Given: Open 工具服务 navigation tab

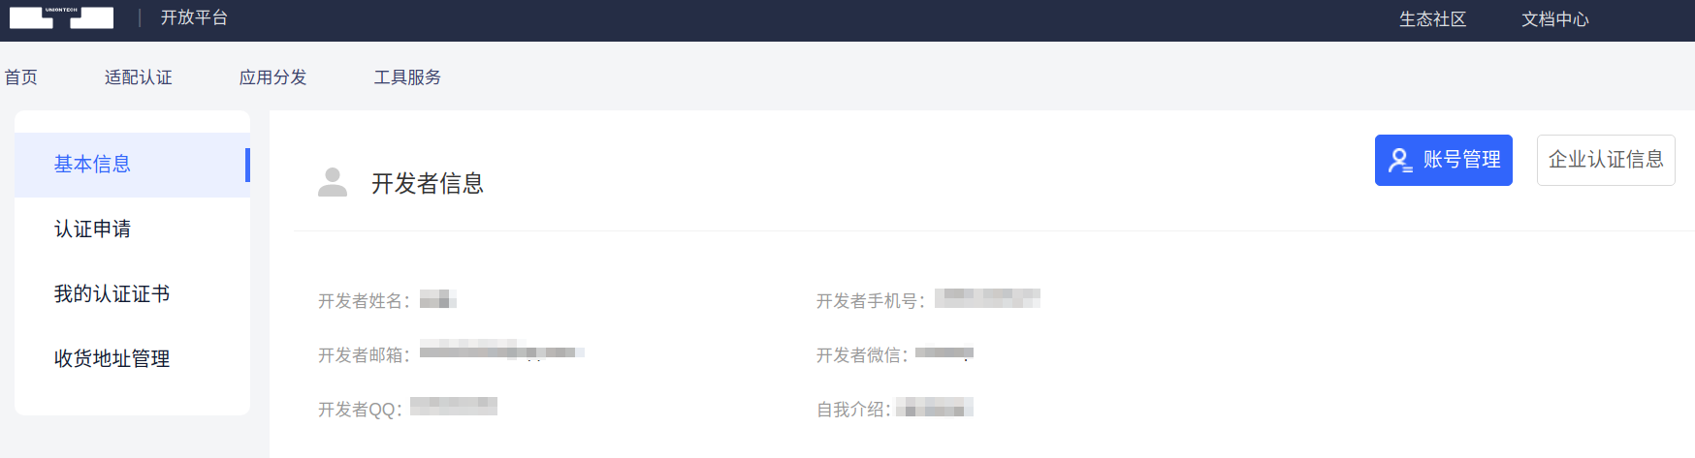Looking at the screenshot, I should point(408,77).
